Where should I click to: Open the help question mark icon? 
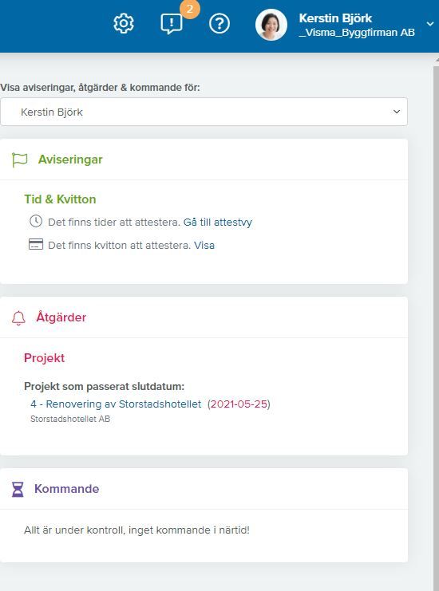(219, 24)
